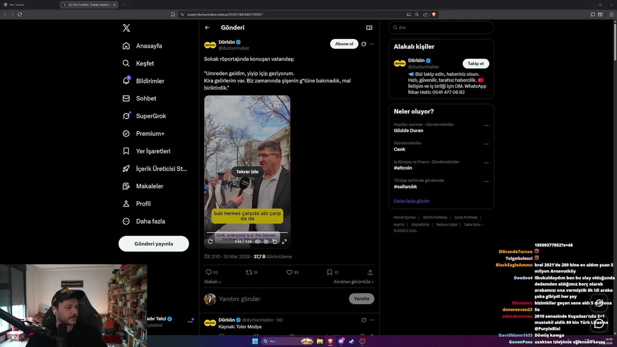
Task: Click the Gönderi yayınla button
Action: (x=154, y=243)
